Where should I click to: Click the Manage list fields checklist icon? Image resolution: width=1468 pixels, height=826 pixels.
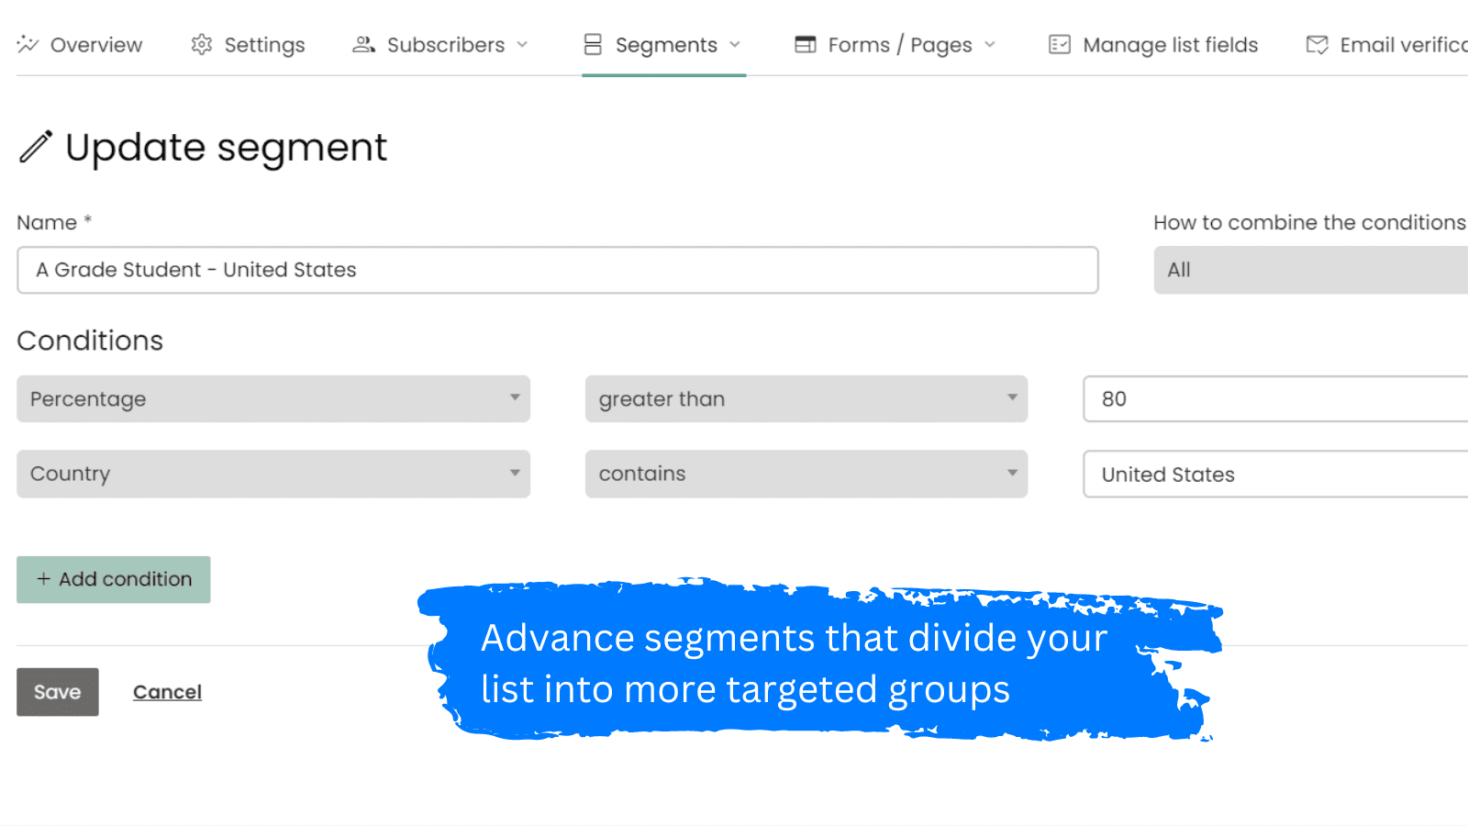tap(1060, 44)
